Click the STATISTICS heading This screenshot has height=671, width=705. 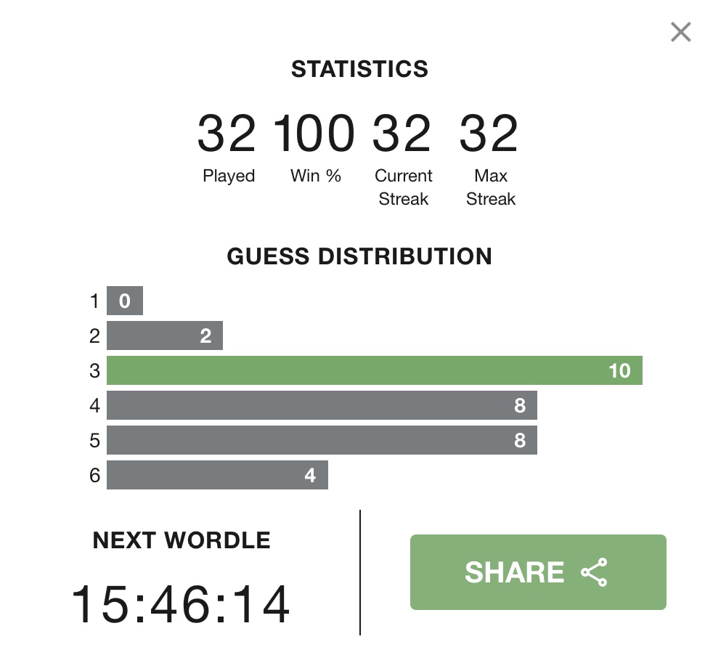359,69
